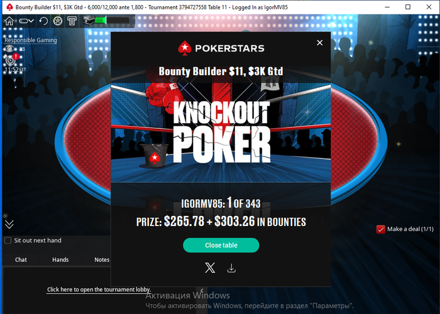This screenshot has height=314, width=440.
Task: Click here to open the tournament lobby
Action: tap(99, 290)
